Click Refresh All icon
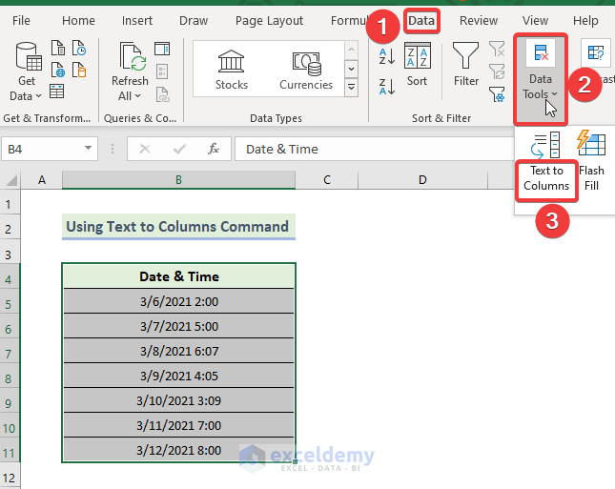The height and width of the screenshot is (489, 615). 131,58
